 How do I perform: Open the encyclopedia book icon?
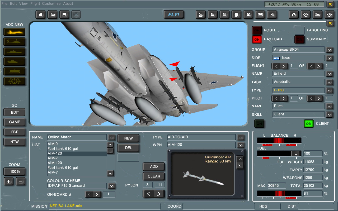point(260,15)
